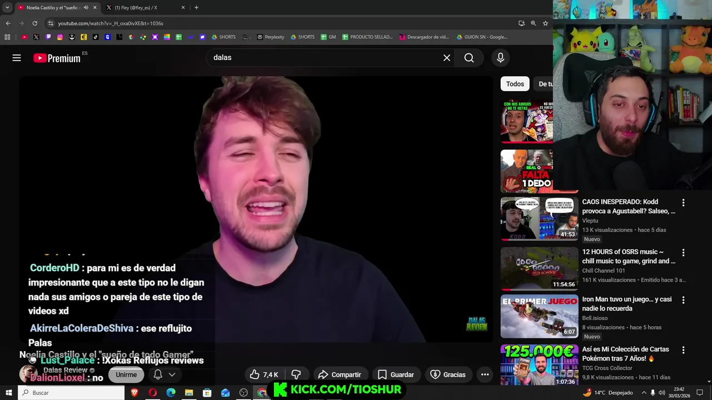This screenshot has width=712, height=400.
Task: Click the 125.000€ Pokémon thumbnail
Action: pyautogui.click(x=539, y=365)
